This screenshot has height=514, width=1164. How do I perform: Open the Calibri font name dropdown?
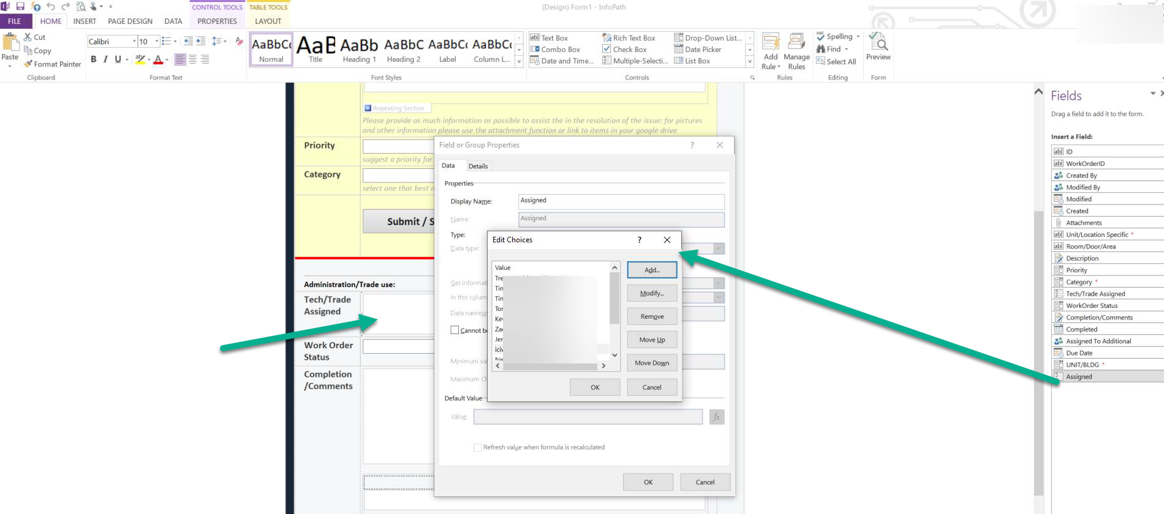134,42
